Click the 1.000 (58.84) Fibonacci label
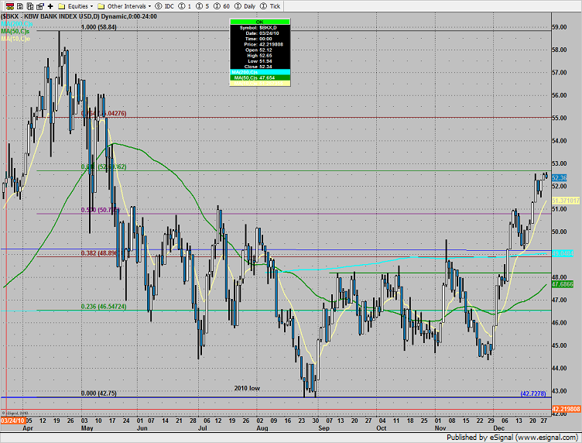This screenshot has height=443, width=582. click(x=99, y=27)
